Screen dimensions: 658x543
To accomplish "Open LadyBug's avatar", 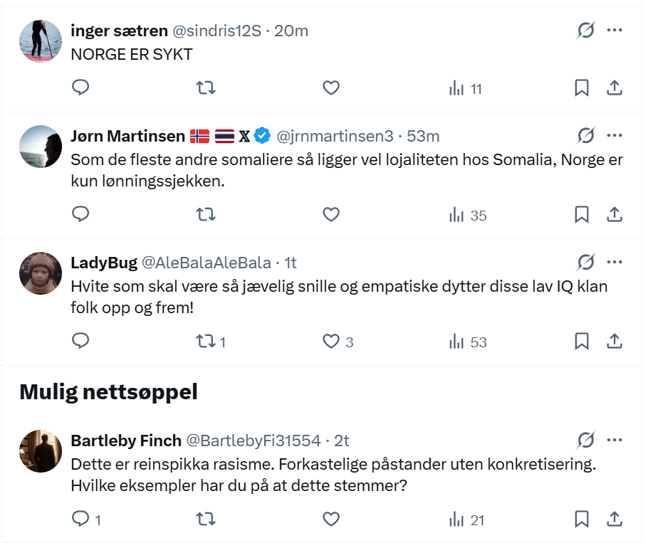I will click(x=41, y=273).
